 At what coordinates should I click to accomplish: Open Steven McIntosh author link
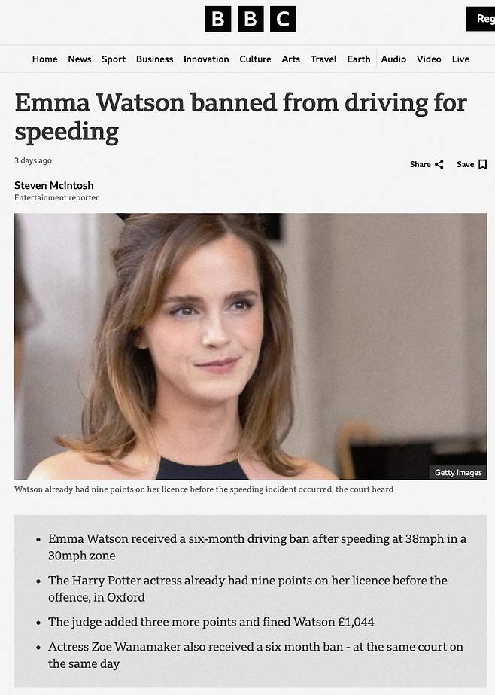pos(54,185)
